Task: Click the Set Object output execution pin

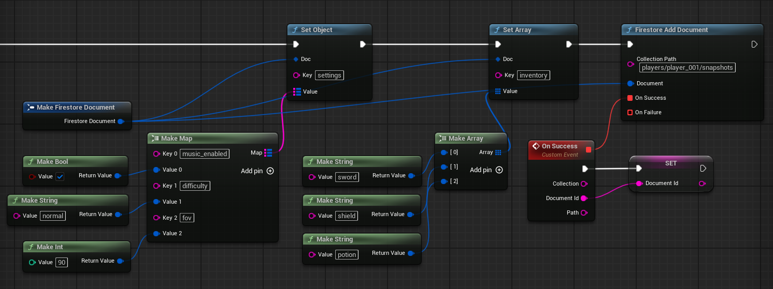Action: (x=363, y=44)
